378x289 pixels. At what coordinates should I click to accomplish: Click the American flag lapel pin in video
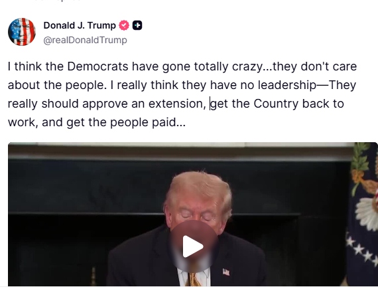click(x=226, y=272)
